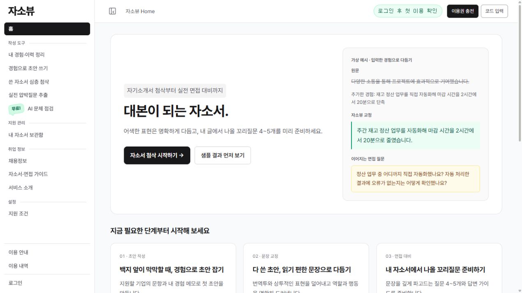This screenshot has height=293, width=522.
Task: Click the 대본이 되는 자소서 headline
Action: tap(176, 111)
